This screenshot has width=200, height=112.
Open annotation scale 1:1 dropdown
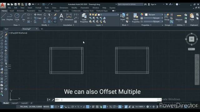(x=140, y=107)
